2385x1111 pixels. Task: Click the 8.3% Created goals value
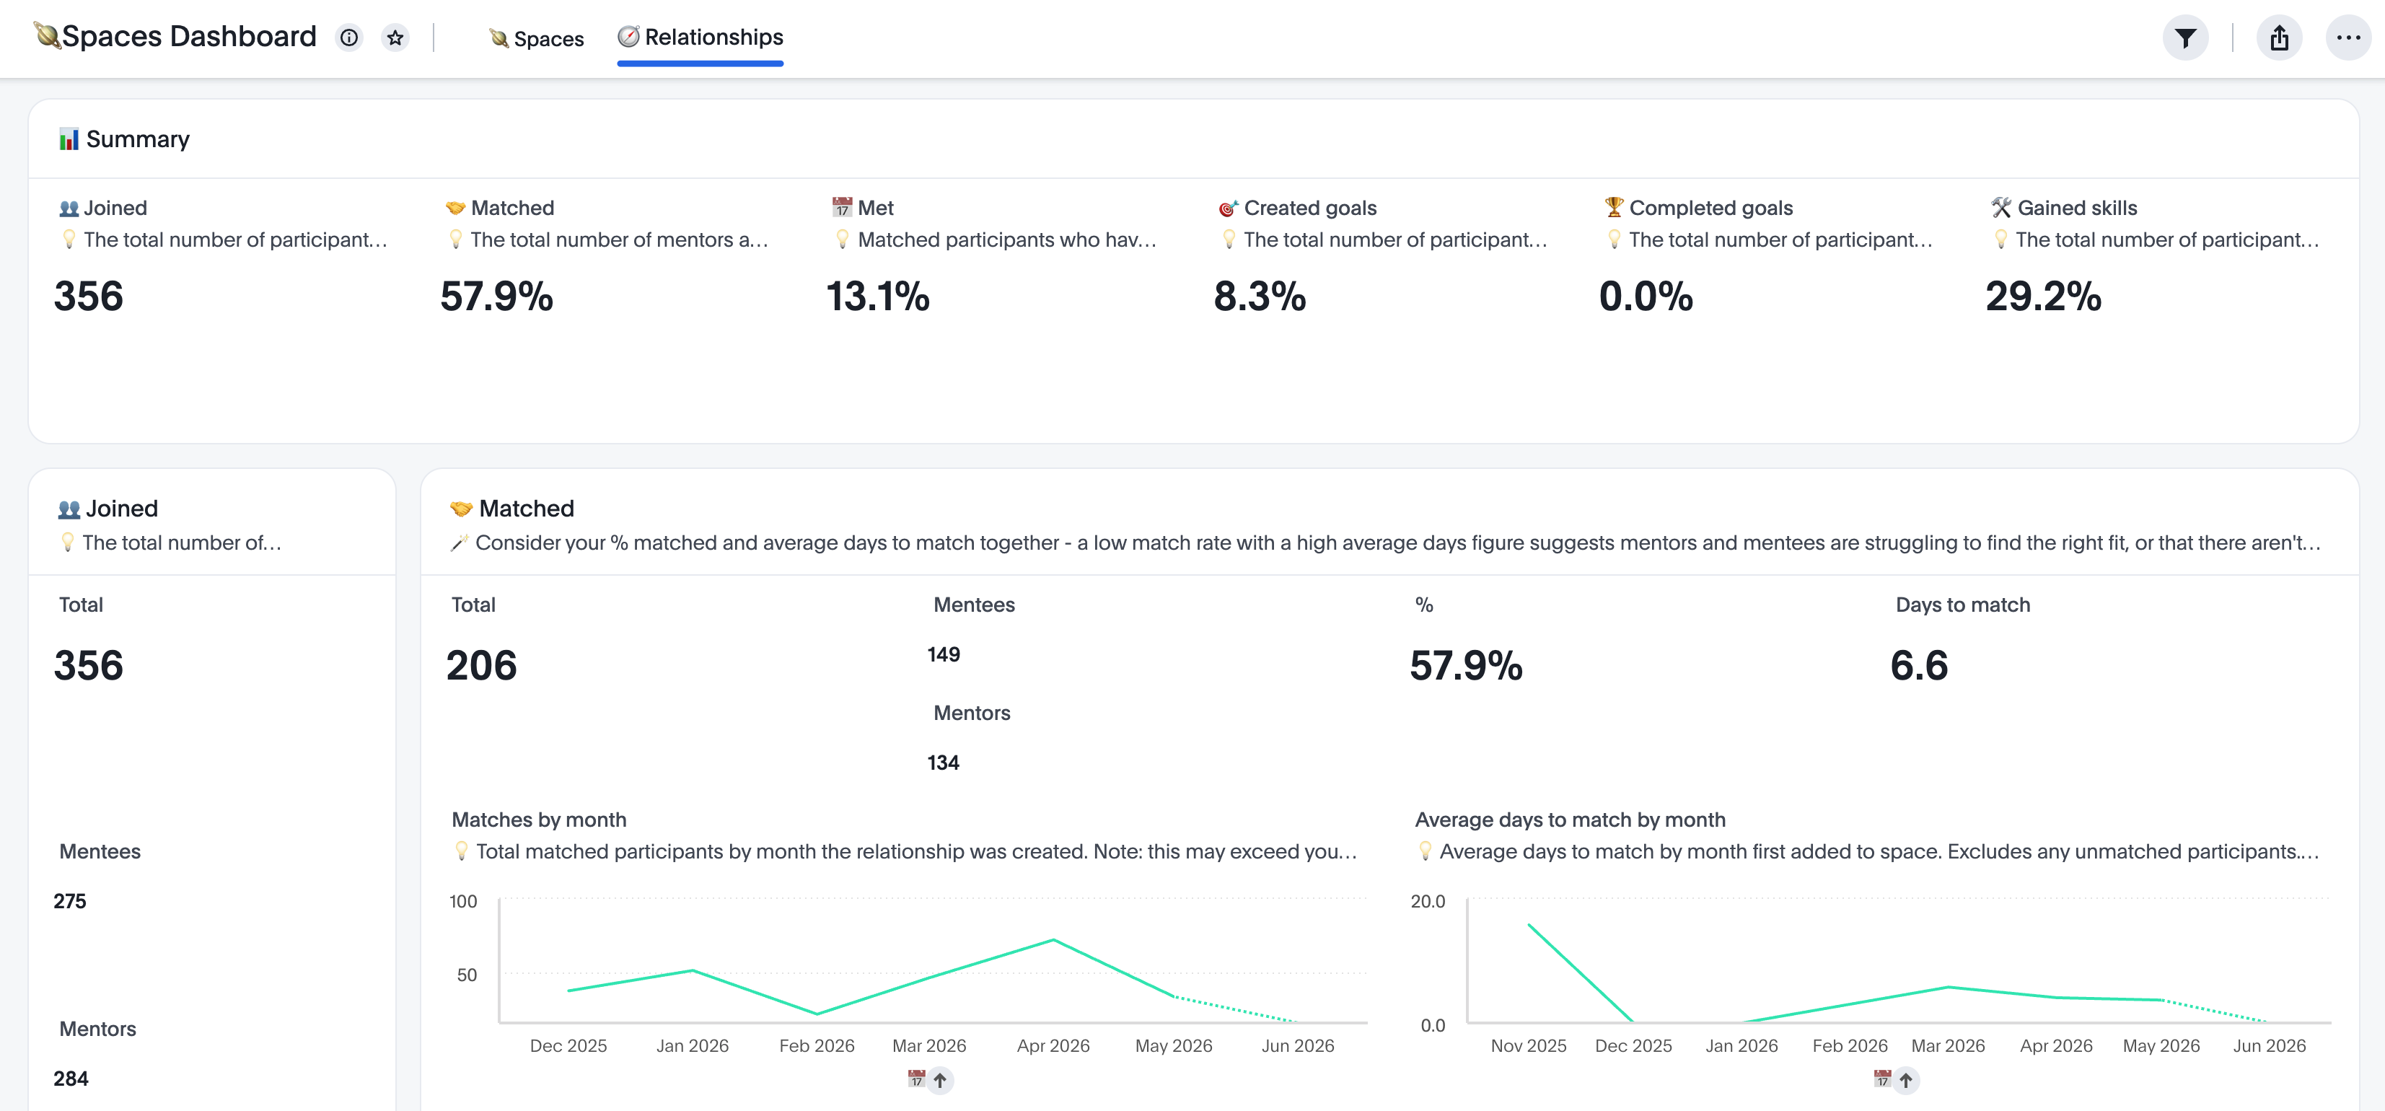pyautogui.click(x=1259, y=297)
